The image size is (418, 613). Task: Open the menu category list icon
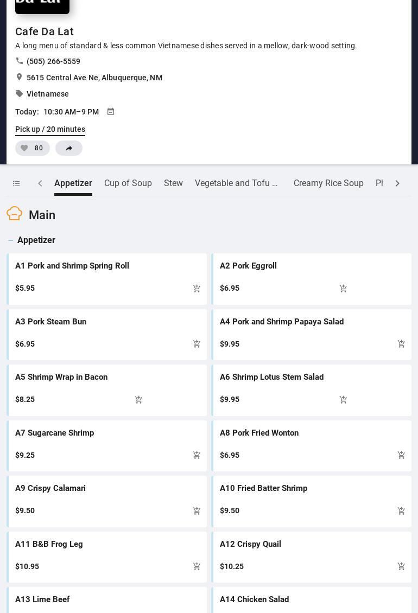(16, 184)
